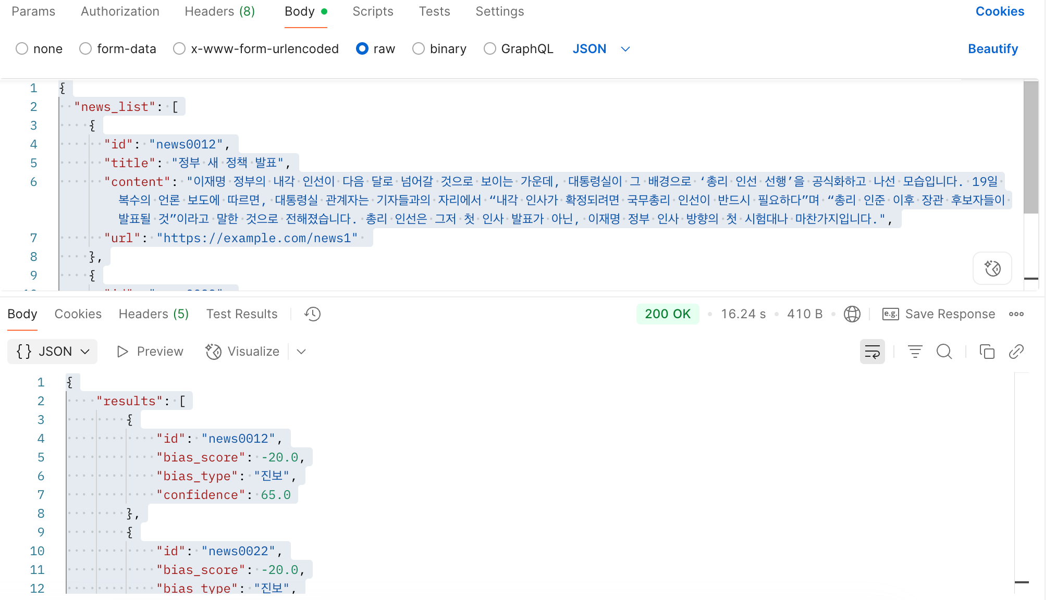Image resolution: width=1056 pixels, height=600 pixels.
Task: Toggle word wrap in response viewer
Action: (872, 352)
